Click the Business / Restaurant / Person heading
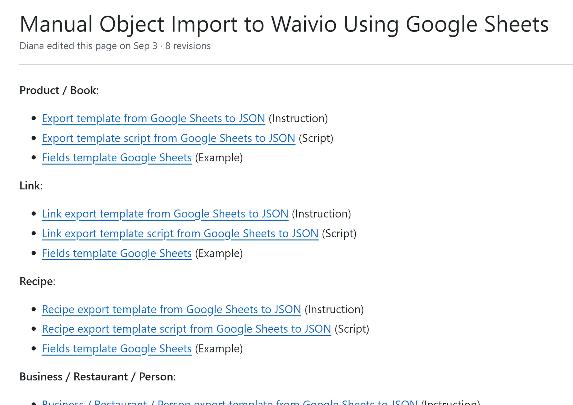The height and width of the screenshot is (405, 573). point(98,377)
